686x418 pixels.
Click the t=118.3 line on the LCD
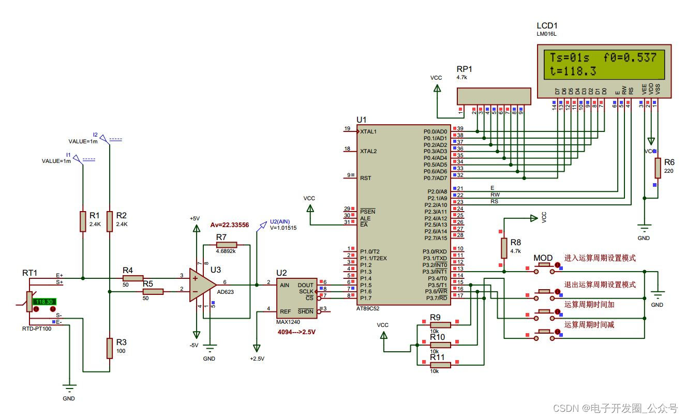[573, 71]
